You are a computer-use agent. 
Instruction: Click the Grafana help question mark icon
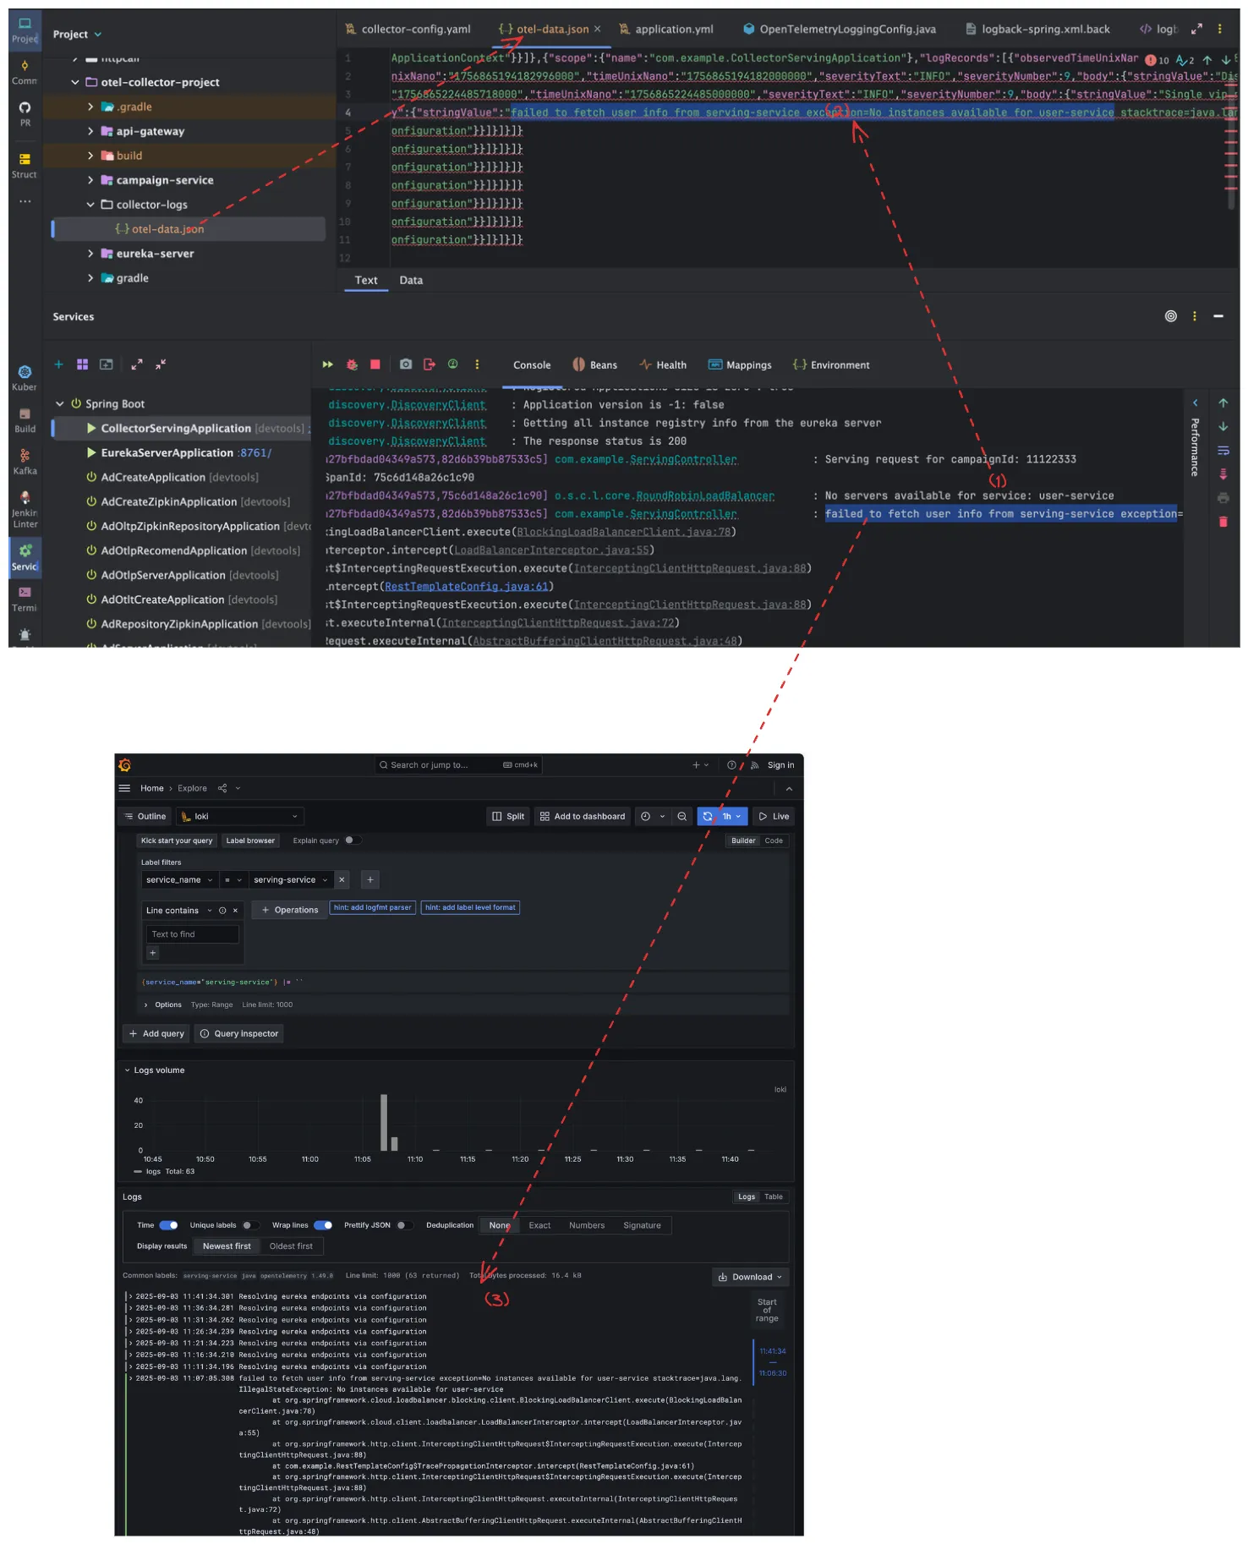731,765
